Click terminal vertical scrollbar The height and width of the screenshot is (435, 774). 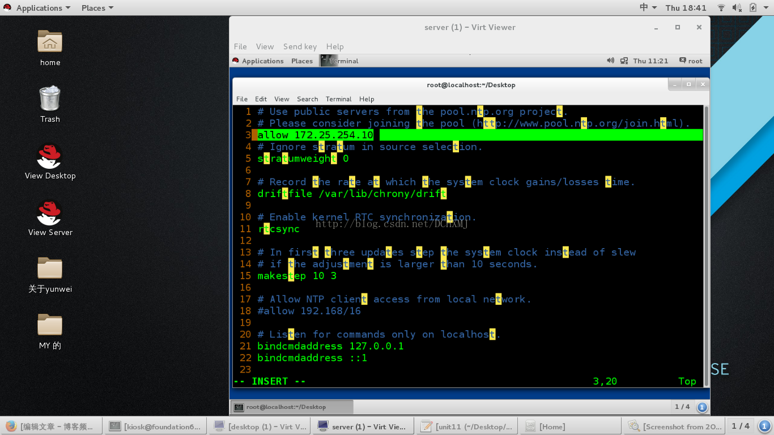(706, 246)
